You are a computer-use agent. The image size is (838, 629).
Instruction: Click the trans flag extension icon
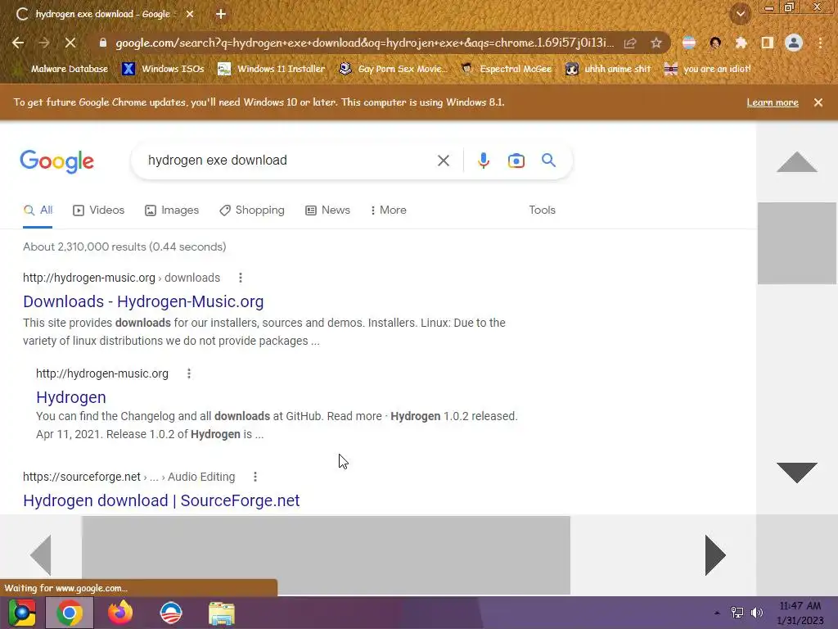pyautogui.click(x=689, y=43)
